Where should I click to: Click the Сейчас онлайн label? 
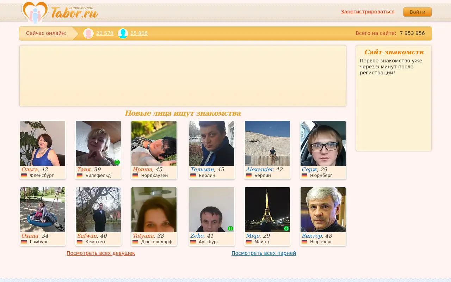click(46, 33)
